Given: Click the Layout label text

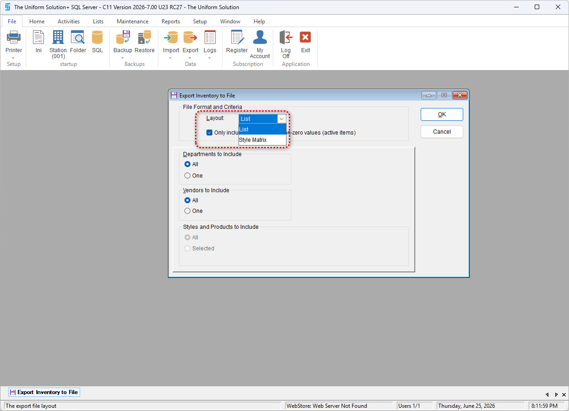Looking at the screenshot, I should click(x=215, y=118).
